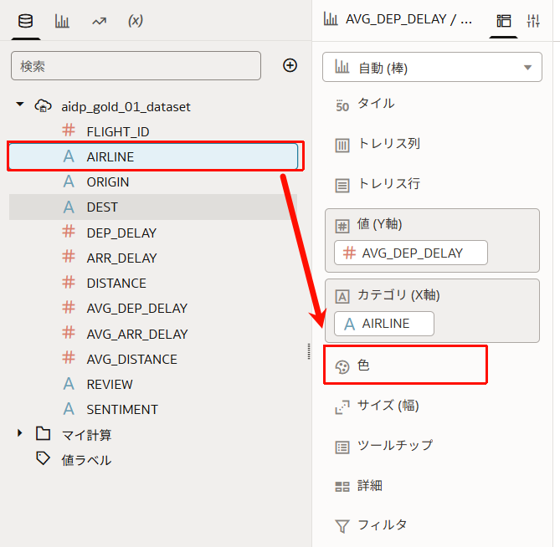Click the A icon beside SENTIMENT
The width and height of the screenshot is (560, 547).
pyautogui.click(x=69, y=408)
